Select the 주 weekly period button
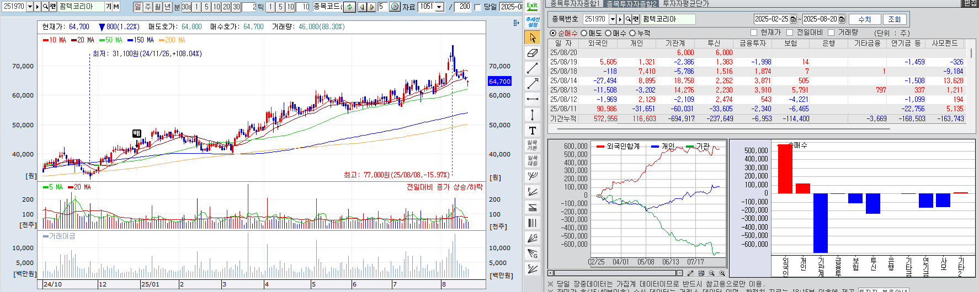The width and height of the screenshot is (979, 292). pos(147,7)
